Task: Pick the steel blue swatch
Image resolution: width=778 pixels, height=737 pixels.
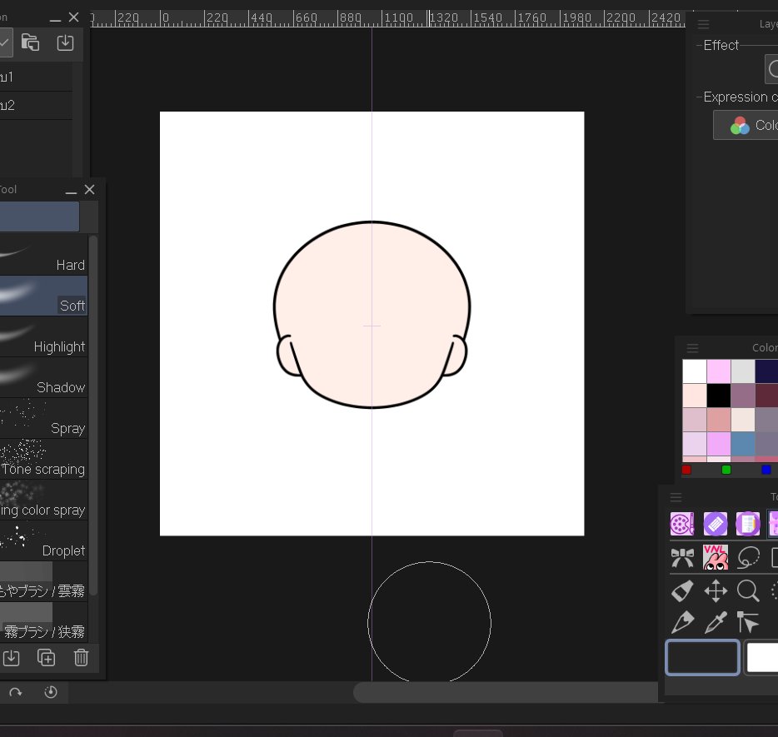Action: point(743,444)
